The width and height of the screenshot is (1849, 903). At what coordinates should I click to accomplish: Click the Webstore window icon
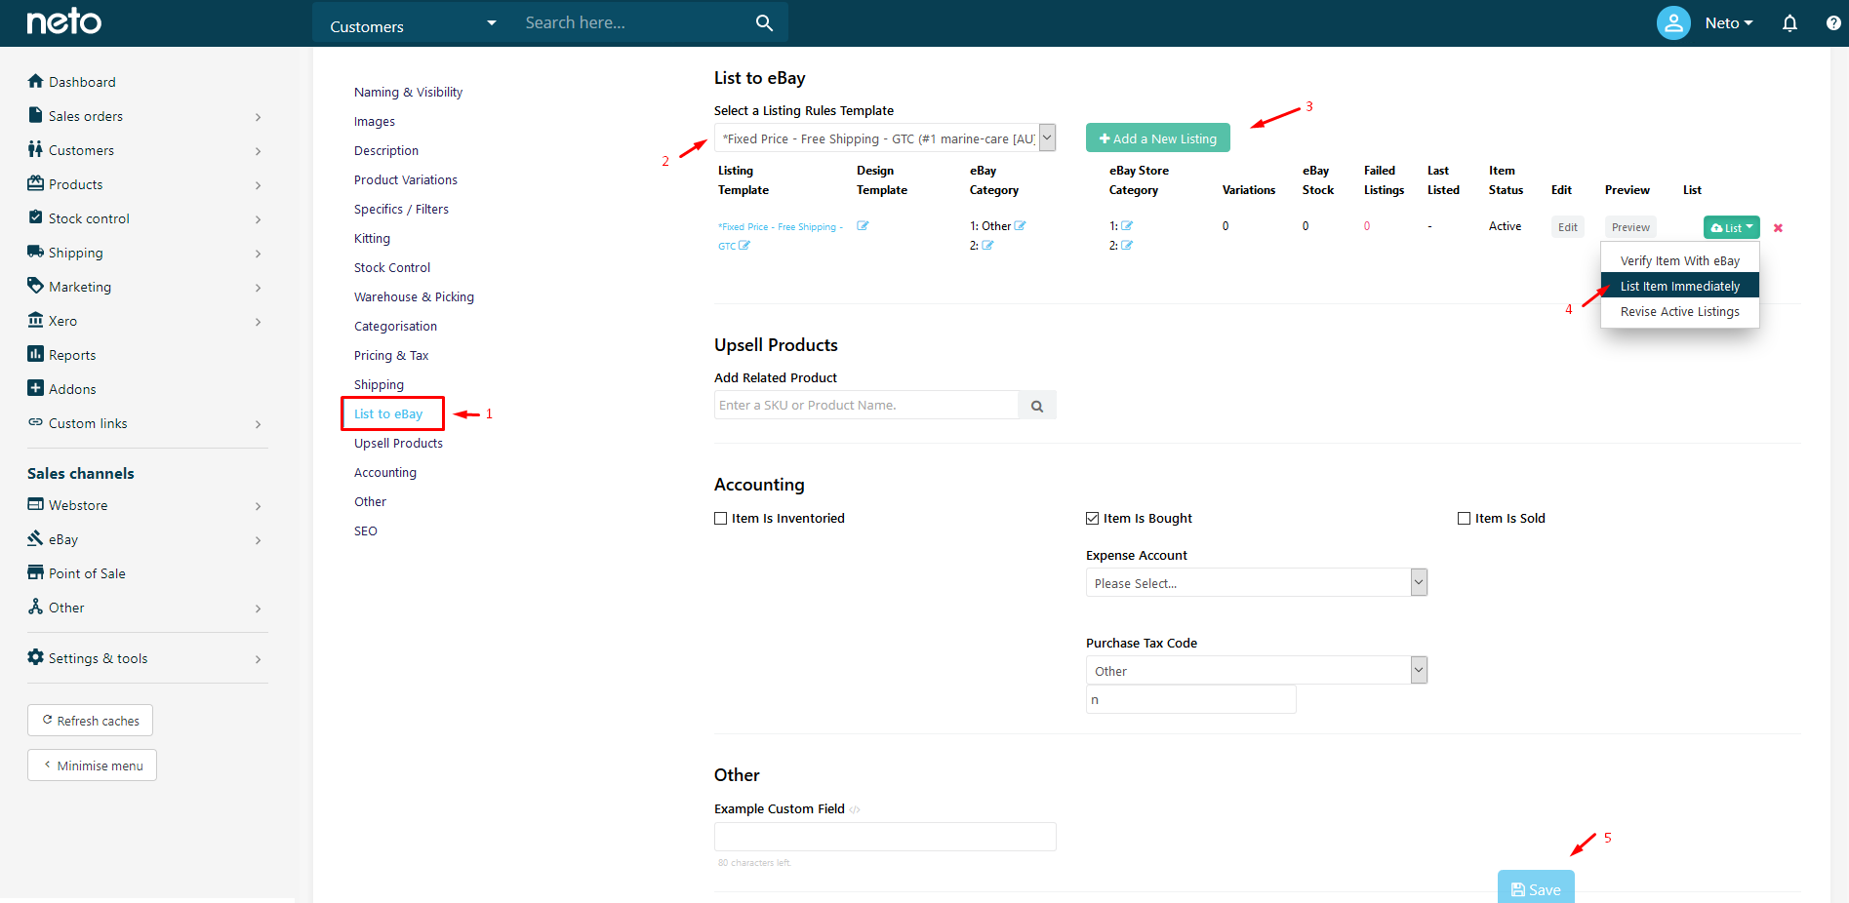(x=36, y=504)
